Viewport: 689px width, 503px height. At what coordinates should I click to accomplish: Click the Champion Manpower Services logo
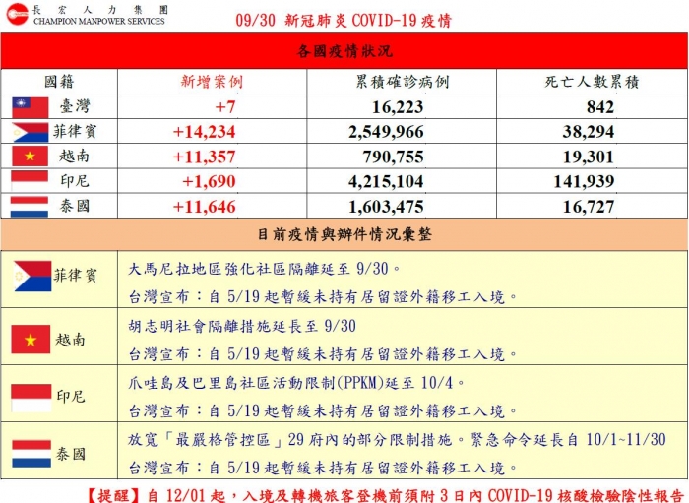tap(18, 14)
